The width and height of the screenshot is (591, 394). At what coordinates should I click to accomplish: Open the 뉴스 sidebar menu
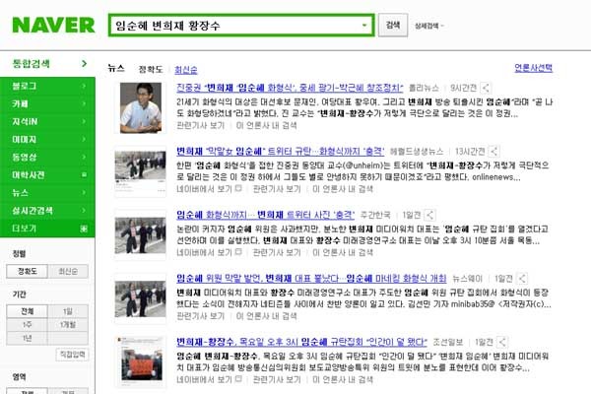pos(47,193)
